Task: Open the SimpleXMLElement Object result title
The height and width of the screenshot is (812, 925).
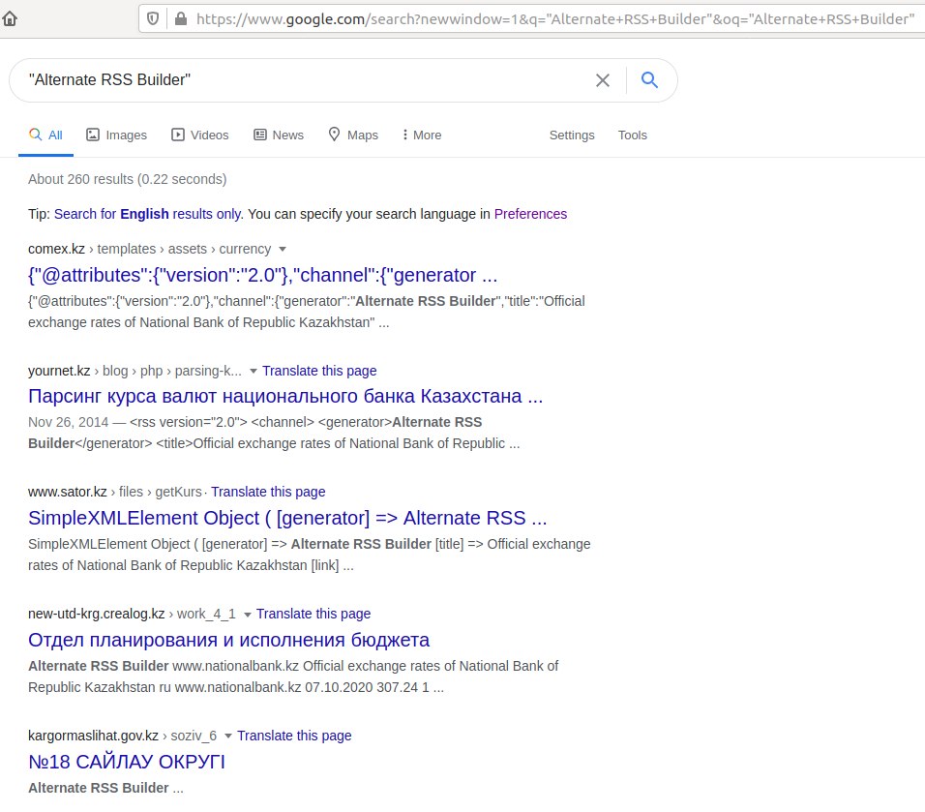Action: click(287, 518)
